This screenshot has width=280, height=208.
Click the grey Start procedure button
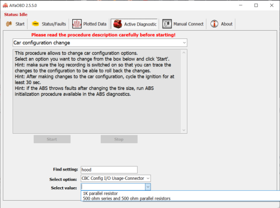(52, 139)
